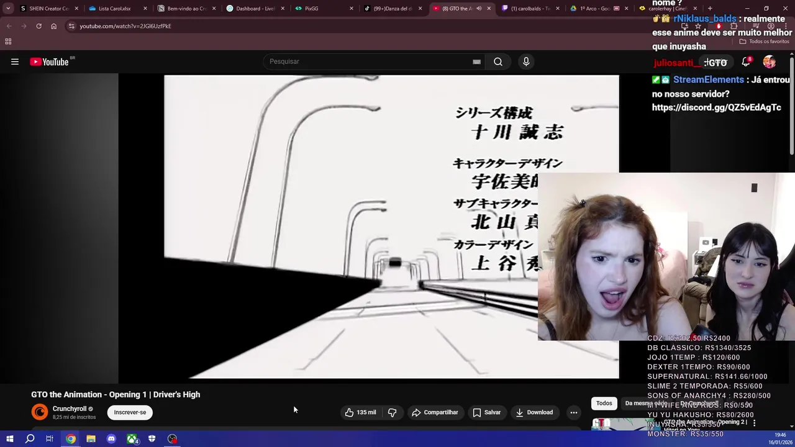
Task: Click the Salvar save button
Action: coord(487,412)
